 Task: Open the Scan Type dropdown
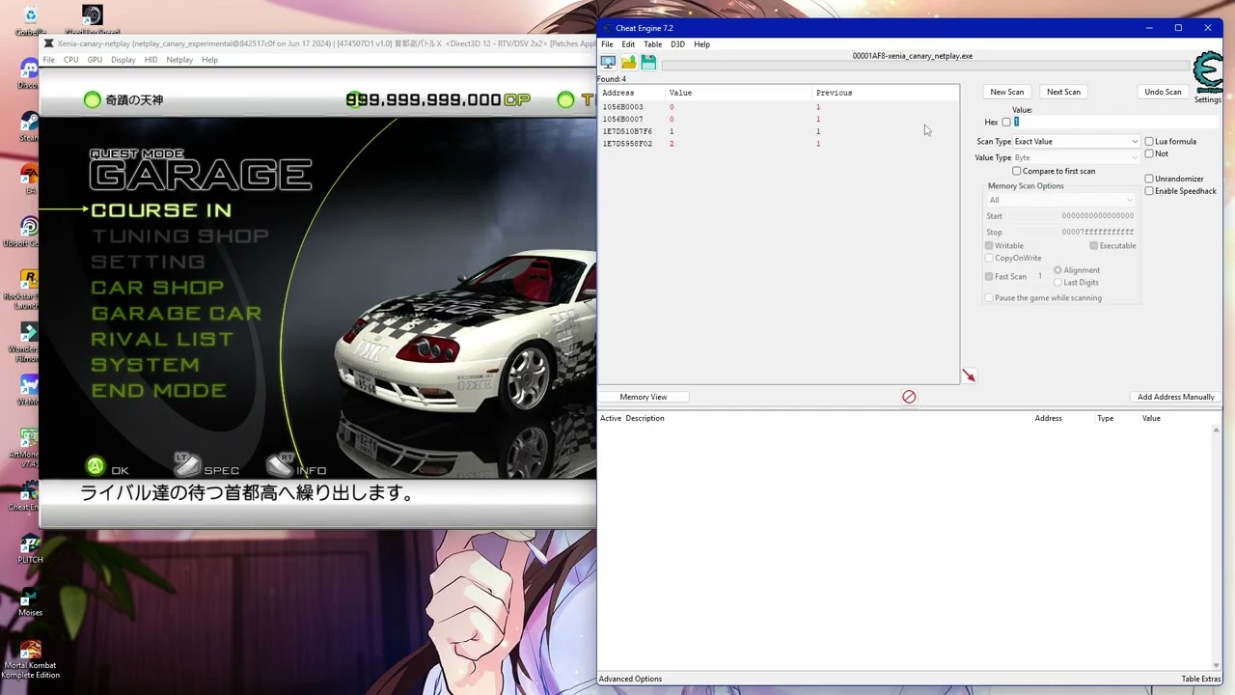pyautogui.click(x=1076, y=142)
